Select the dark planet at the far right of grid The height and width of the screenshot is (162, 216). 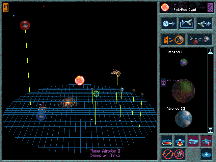(142, 94)
